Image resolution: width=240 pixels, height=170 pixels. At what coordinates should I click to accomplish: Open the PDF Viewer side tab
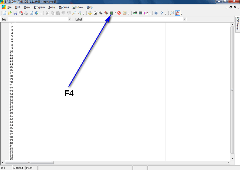237,24
